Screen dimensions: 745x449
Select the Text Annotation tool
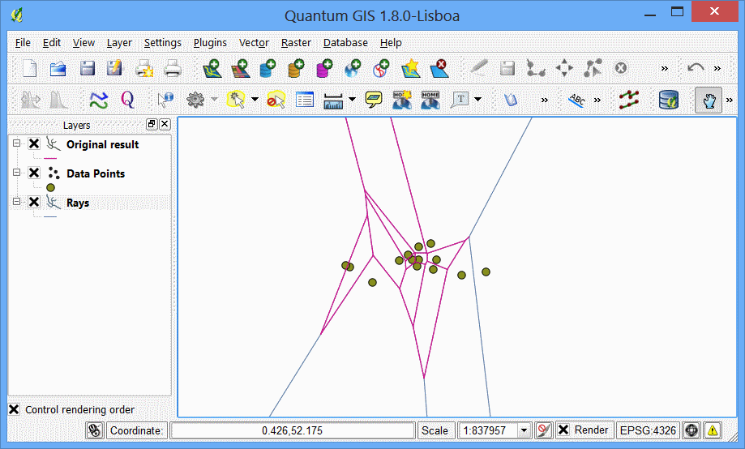[460, 100]
